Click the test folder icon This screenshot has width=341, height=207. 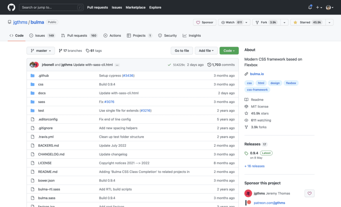[33, 111]
